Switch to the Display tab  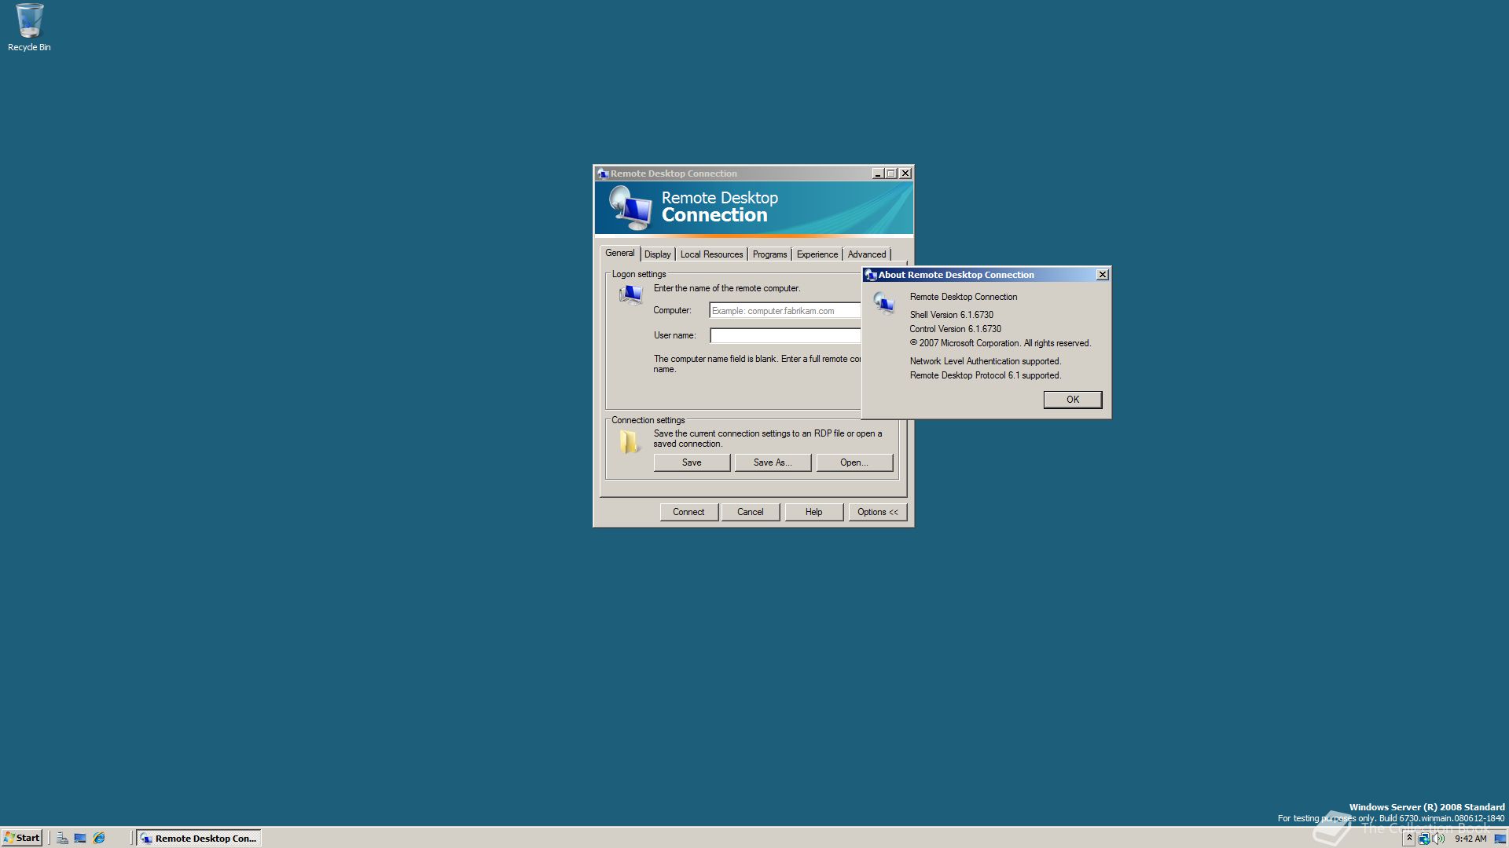click(x=658, y=254)
